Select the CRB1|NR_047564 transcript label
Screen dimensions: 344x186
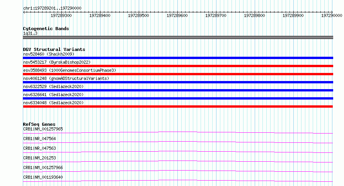39,139
